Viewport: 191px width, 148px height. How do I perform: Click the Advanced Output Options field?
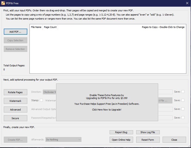(x=165, y=109)
